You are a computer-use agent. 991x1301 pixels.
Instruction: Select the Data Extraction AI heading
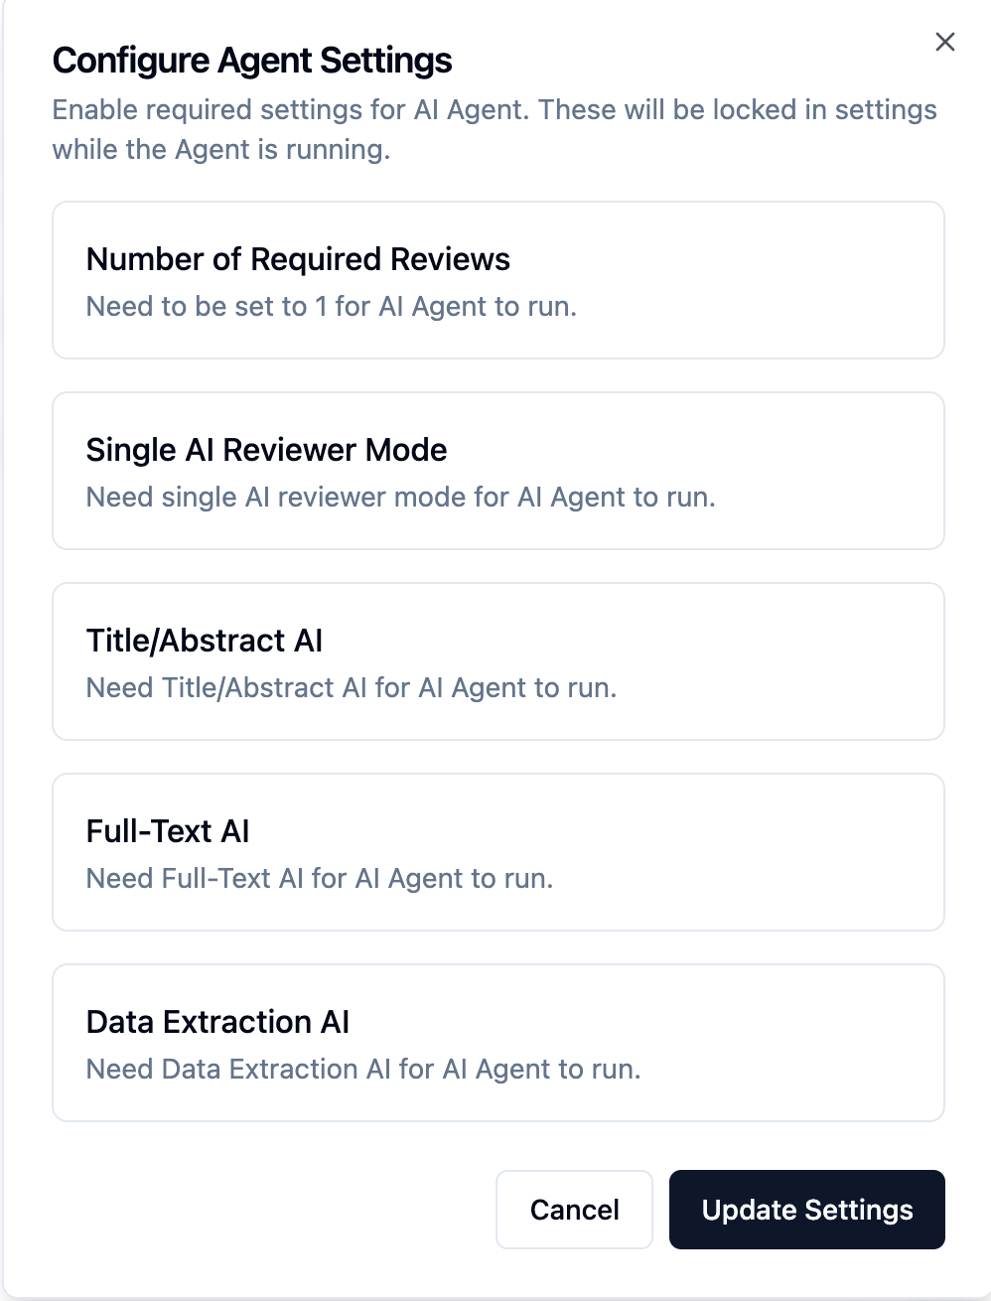point(217,1022)
